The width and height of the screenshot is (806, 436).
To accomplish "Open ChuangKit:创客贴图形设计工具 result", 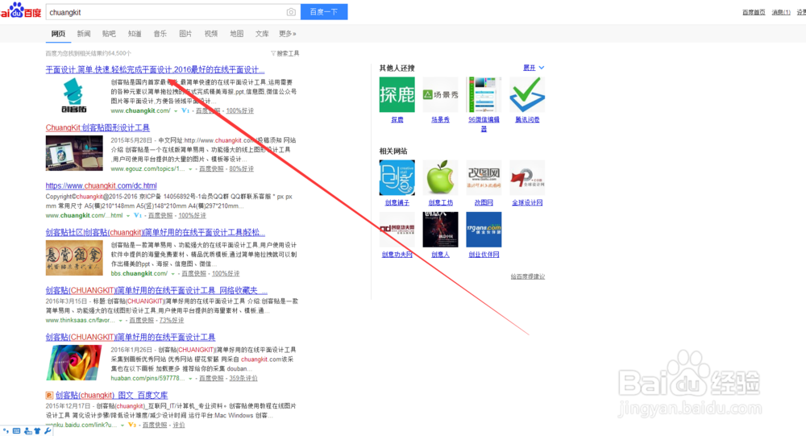I will point(98,127).
